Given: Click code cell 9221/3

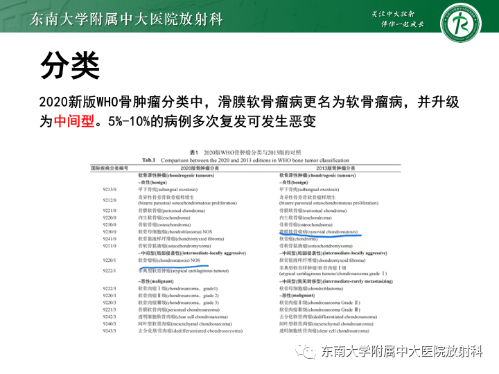Looking at the screenshot, I should pyautogui.click(x=110, y=310).
